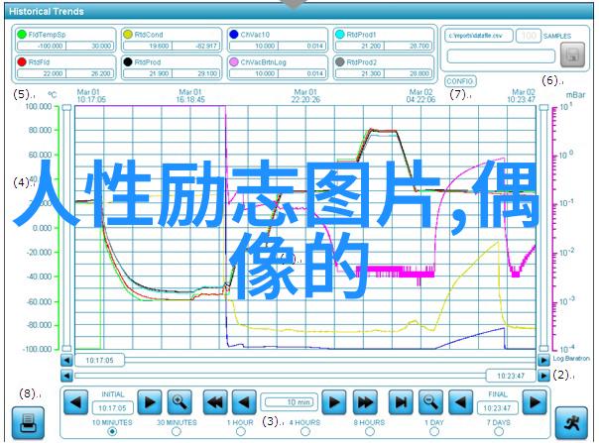Select the 1 DAY time range
This screenshot has height=443, width=599.
pyautogui.click(x=434, y=431)
